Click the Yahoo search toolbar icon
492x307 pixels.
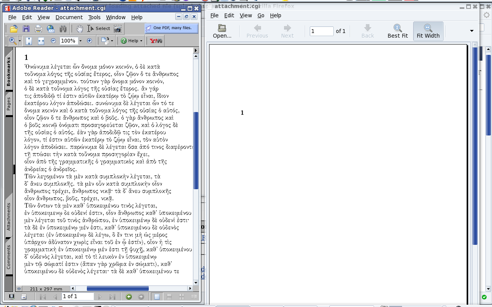pyautogui.click(x=156, y=41)
